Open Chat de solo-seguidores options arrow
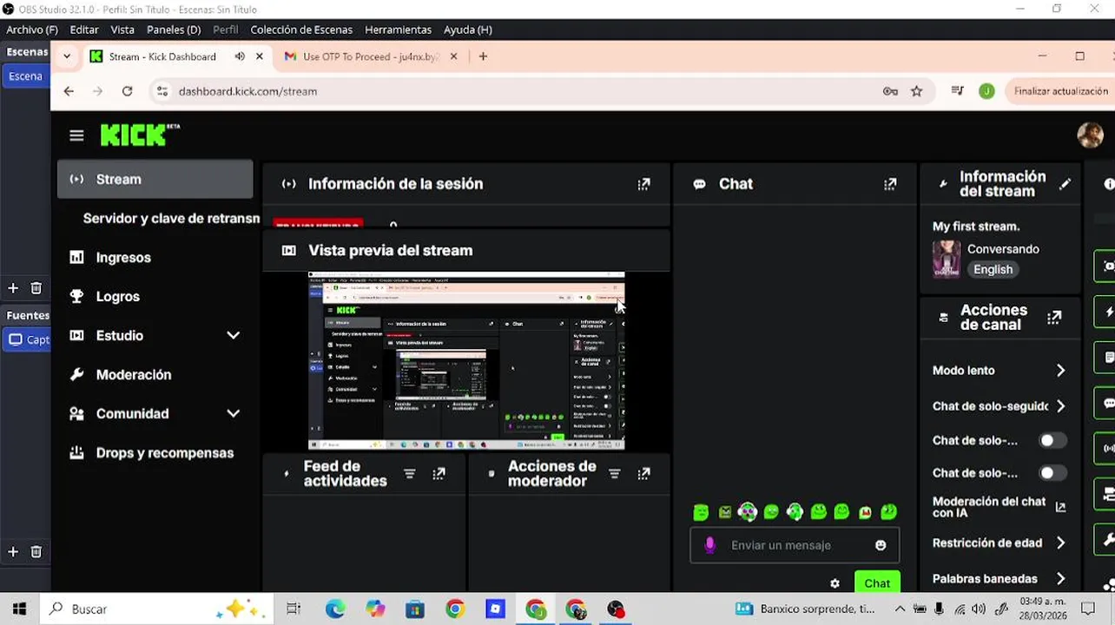This screenshot has width=1115, height=625. pos(1060,406)
